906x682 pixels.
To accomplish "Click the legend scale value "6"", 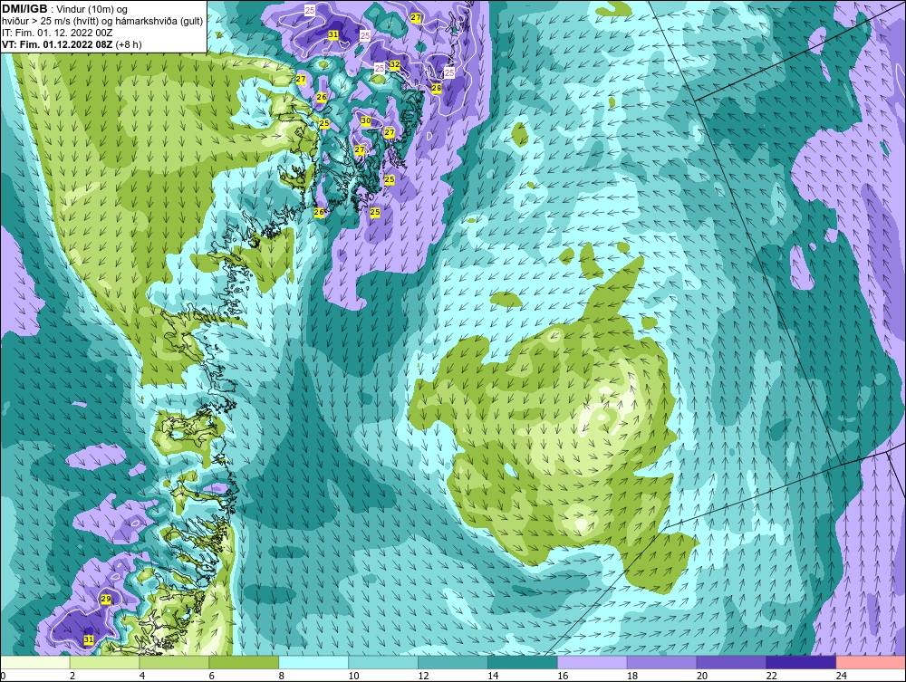I will coord(211,676).
